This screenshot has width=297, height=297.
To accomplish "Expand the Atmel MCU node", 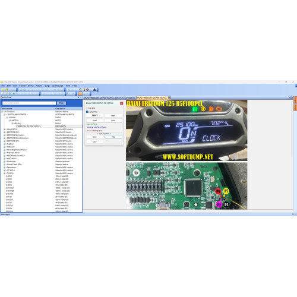I will coord(5,129).
